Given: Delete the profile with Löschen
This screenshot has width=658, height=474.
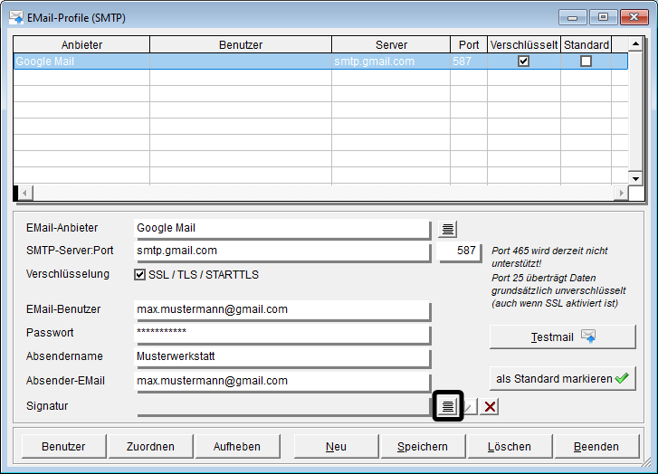Looking at the screenshot, I should [x=510, y=447].
